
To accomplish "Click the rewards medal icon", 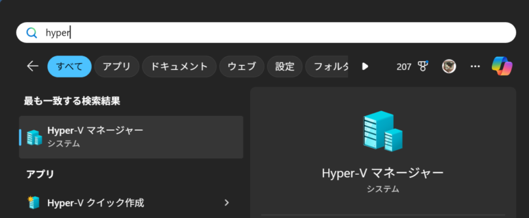I will point(423,66).
